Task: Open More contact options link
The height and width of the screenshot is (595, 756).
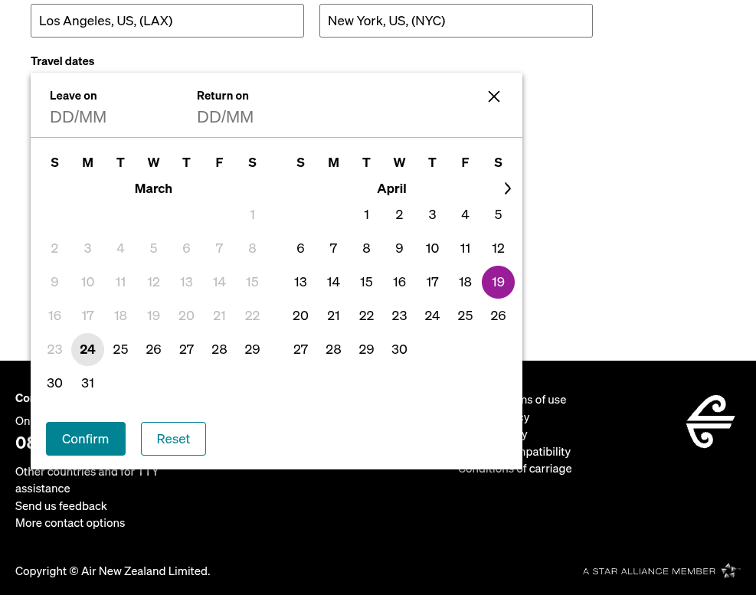Action: 70,523
